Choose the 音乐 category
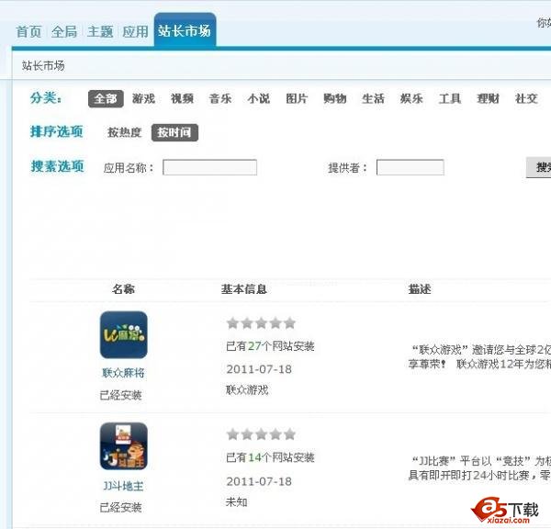 point(220,99)
